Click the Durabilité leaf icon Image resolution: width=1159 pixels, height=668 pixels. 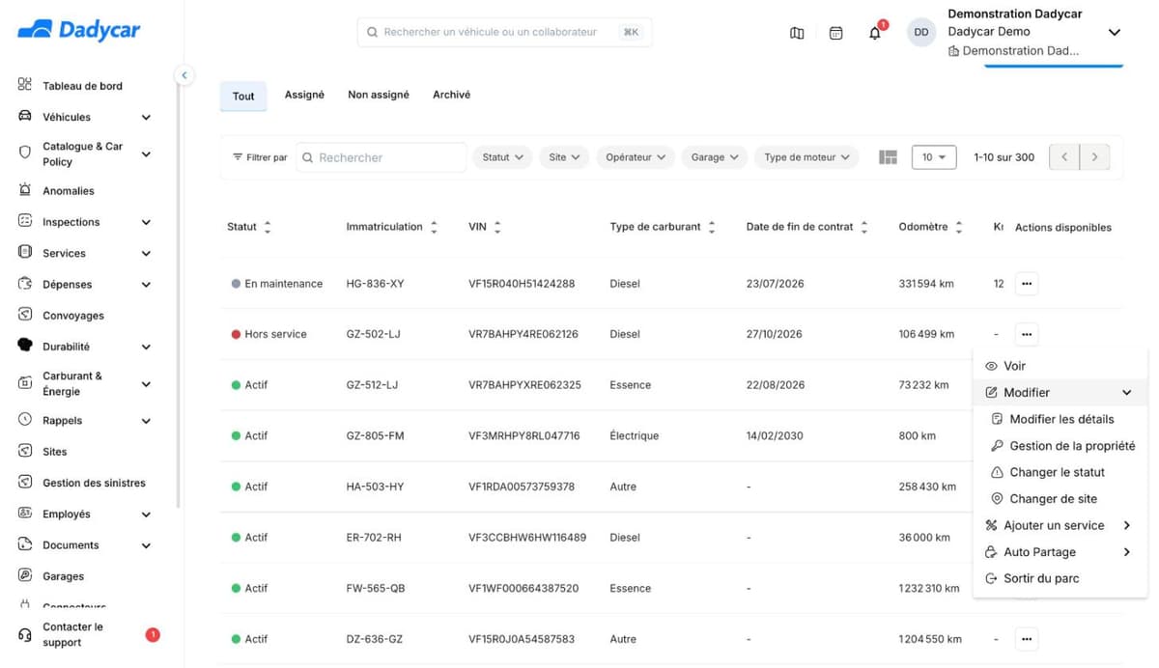(25, 346)
